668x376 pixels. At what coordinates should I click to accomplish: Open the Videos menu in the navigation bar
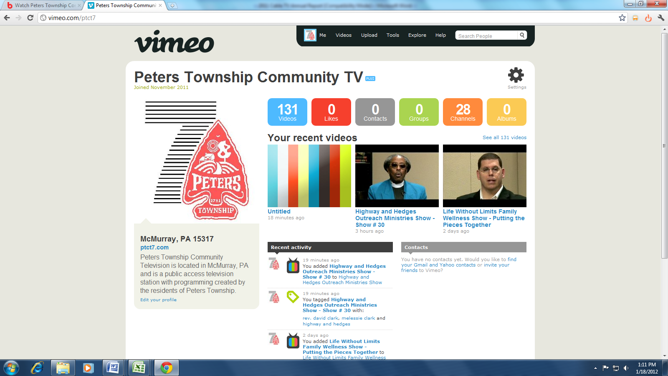coord(344,35)
